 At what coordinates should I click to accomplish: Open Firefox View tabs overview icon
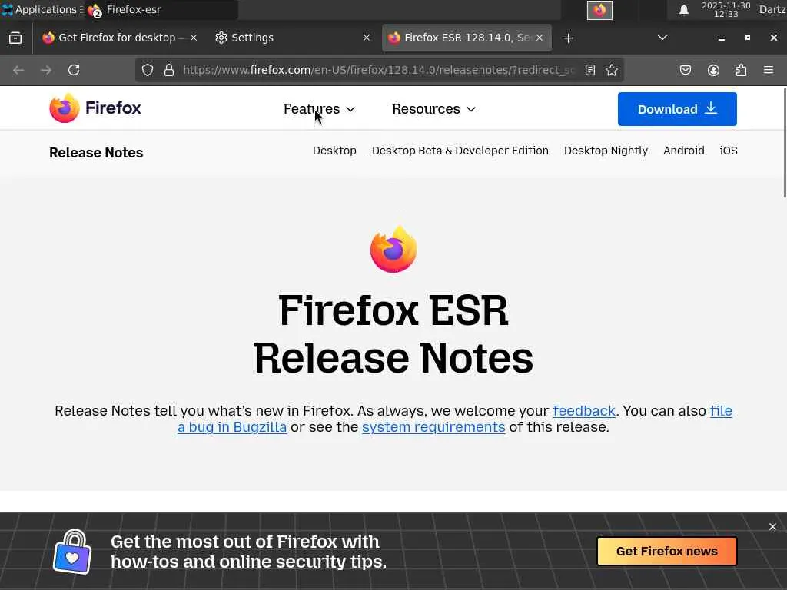15,38
